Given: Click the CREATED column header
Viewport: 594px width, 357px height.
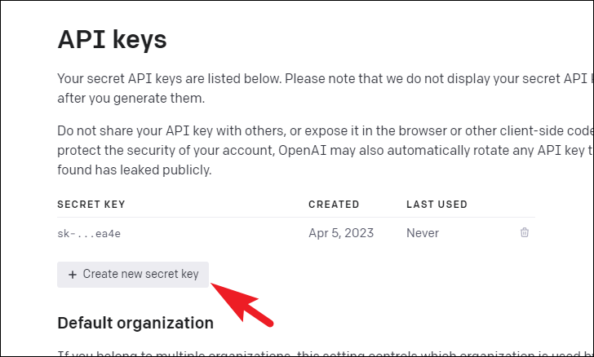Looking at the screenshot, I should click(334, 205).
